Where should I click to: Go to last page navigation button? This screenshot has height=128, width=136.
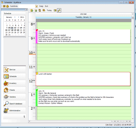click(x=130, y=121)
